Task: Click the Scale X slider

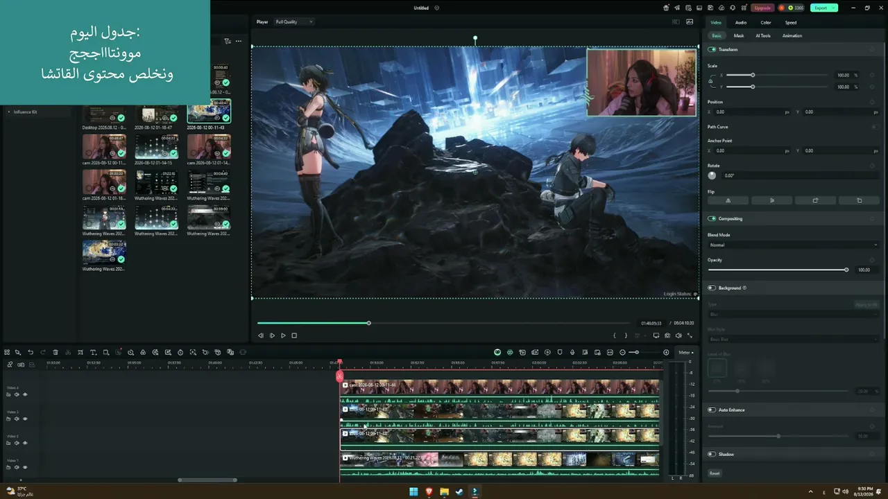Action: (x=777, y=75)
